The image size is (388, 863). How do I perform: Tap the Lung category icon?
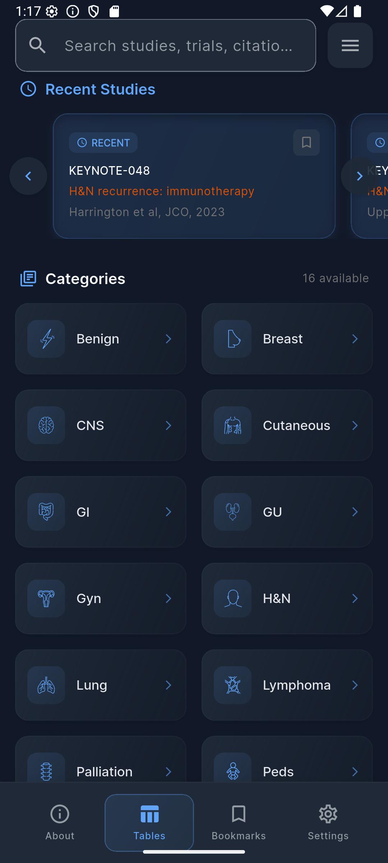tap(46, 685)
